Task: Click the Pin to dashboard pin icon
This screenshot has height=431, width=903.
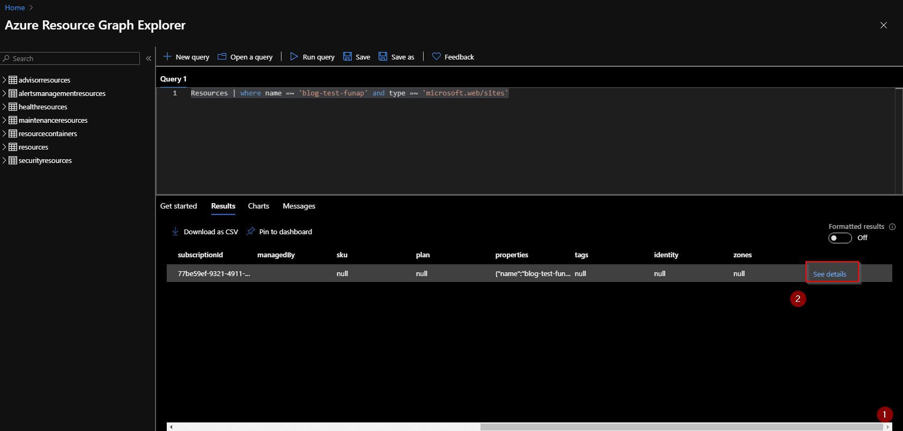Action: [x=250, y=231]
